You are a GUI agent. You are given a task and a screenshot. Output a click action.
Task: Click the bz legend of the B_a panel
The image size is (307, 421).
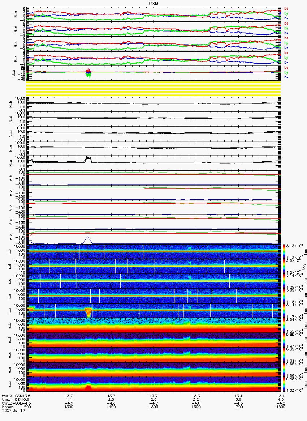(286, 67)
